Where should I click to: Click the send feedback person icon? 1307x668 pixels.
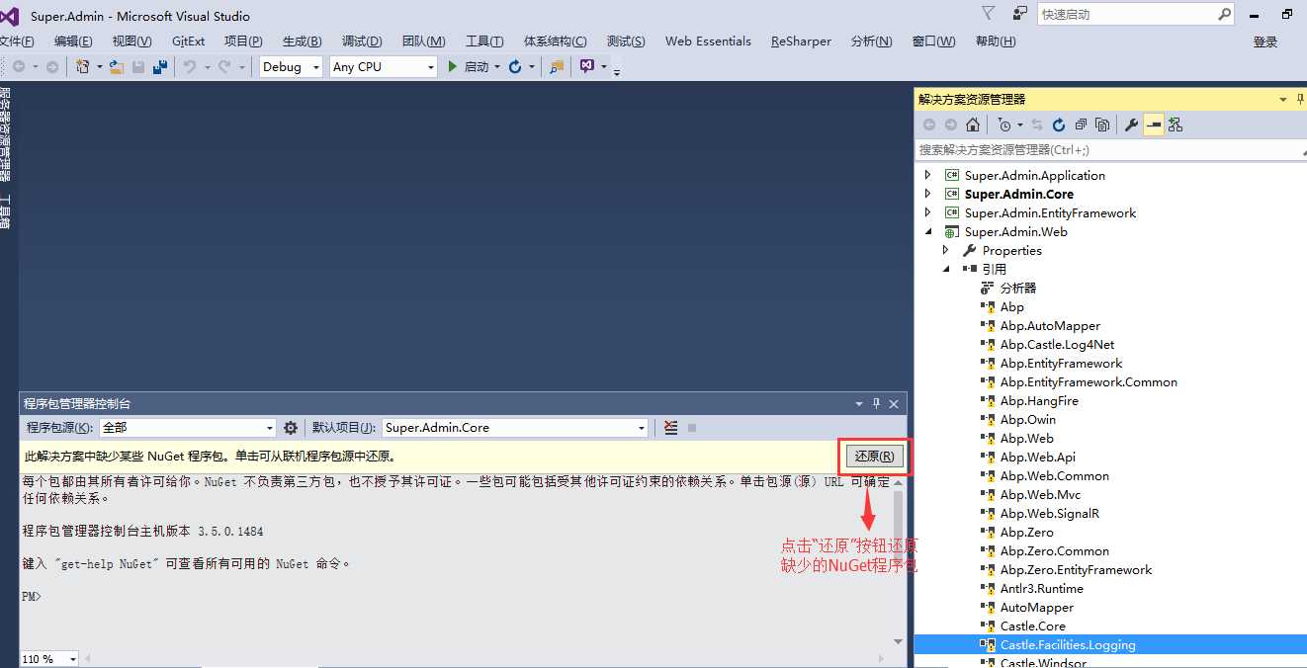click(1019, 13)
